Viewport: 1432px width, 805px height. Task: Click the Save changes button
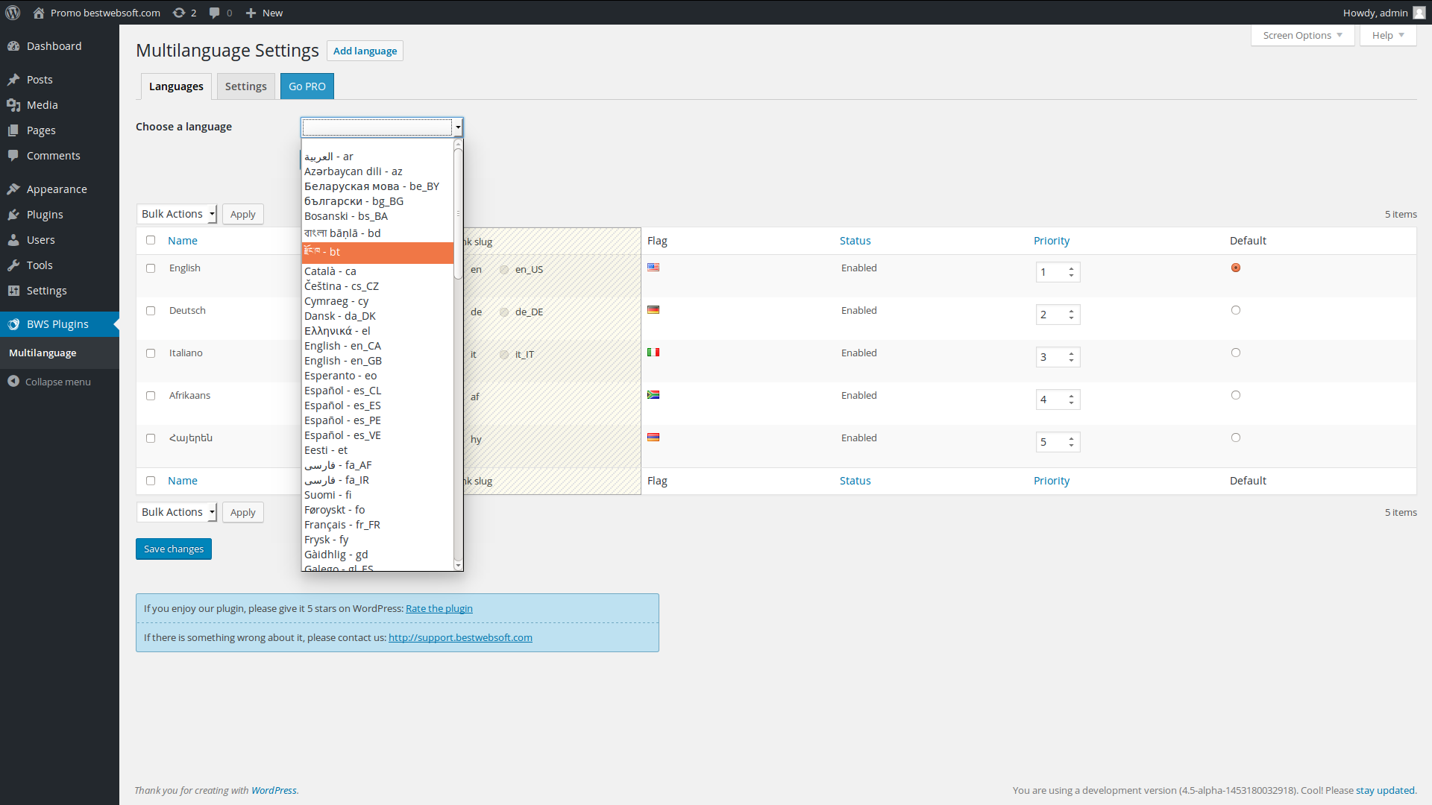[174, 549]
